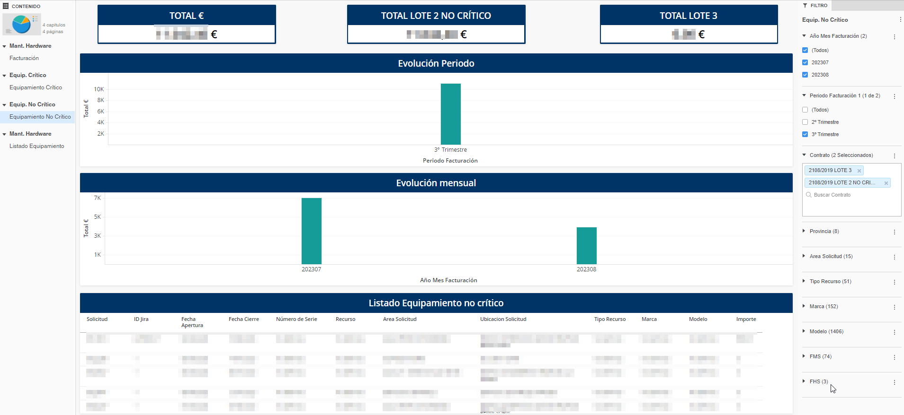Click the Buscar Contrato search field
This screenshot has width=904, height=415.
(851, 195)
